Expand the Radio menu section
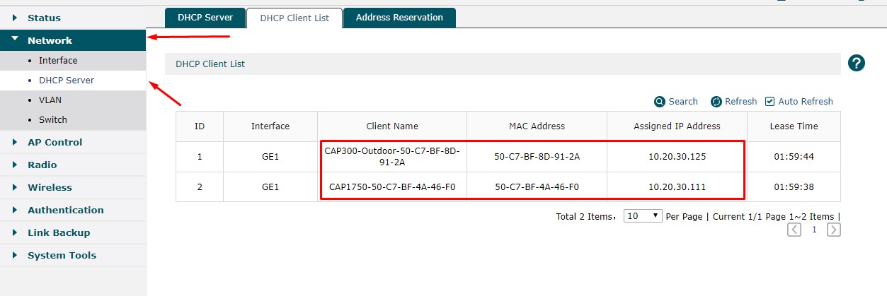Viewport: 887px width, 296px height. [x=42, y=165]
